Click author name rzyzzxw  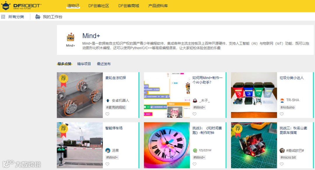pyautogui.click(x=205, y=150)
